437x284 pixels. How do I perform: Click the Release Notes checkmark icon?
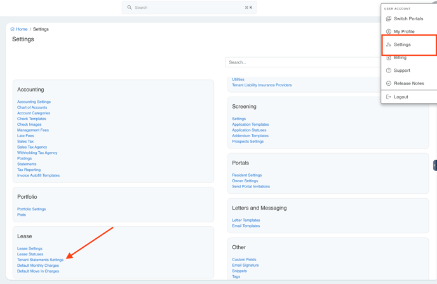click(389, 83)
